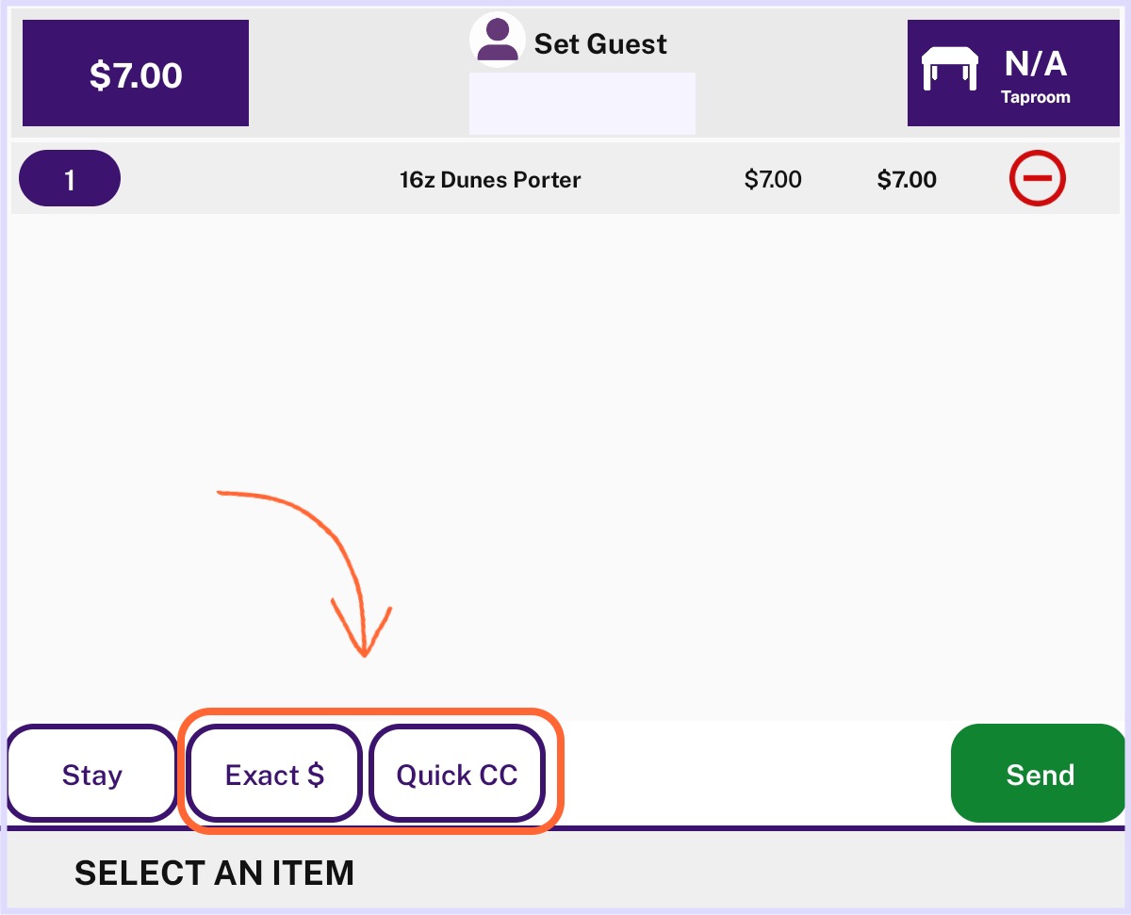Pay with the Exact $ button
The width and height of the screenshot is (1131, 915).
(274, 774)
